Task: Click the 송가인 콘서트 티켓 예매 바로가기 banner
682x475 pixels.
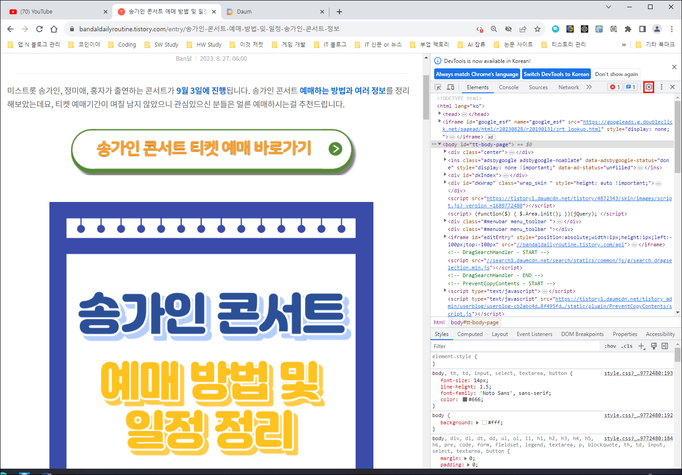Action: coord(212,151)
